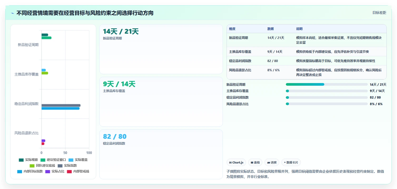Click the 稳定品利润指数 progress bar

click(327, 98)
